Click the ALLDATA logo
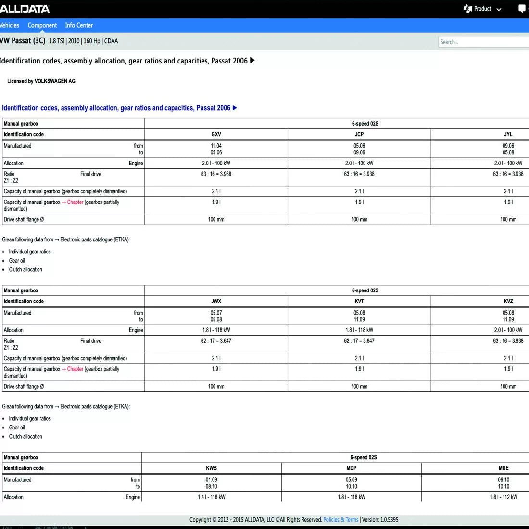The width and height of the screenshot is (529, 529). click(x=25, y=9)
